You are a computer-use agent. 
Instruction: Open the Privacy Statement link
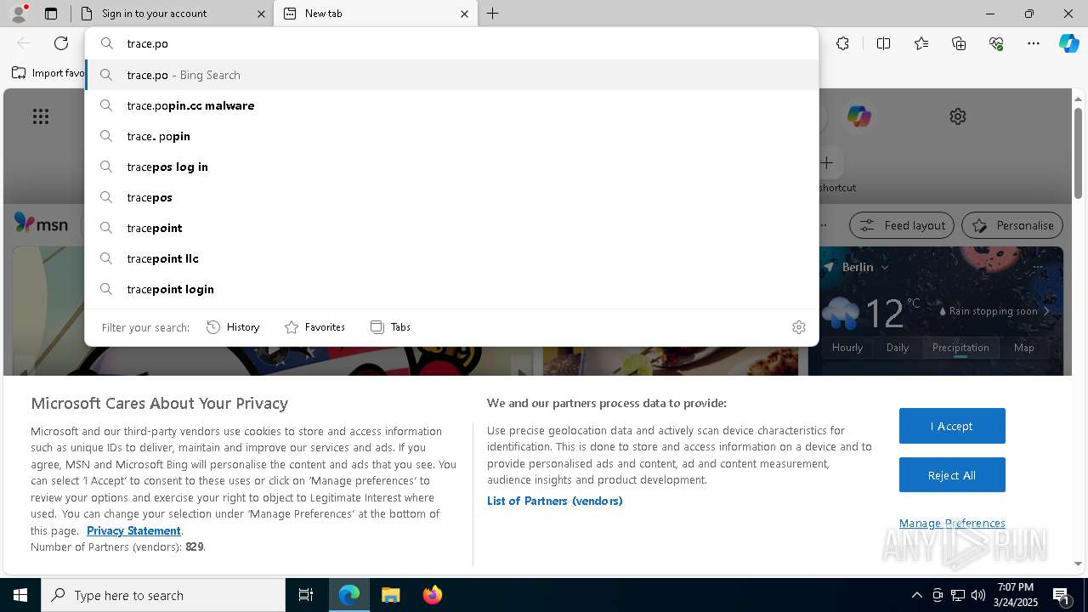click(x=133, y=530)
